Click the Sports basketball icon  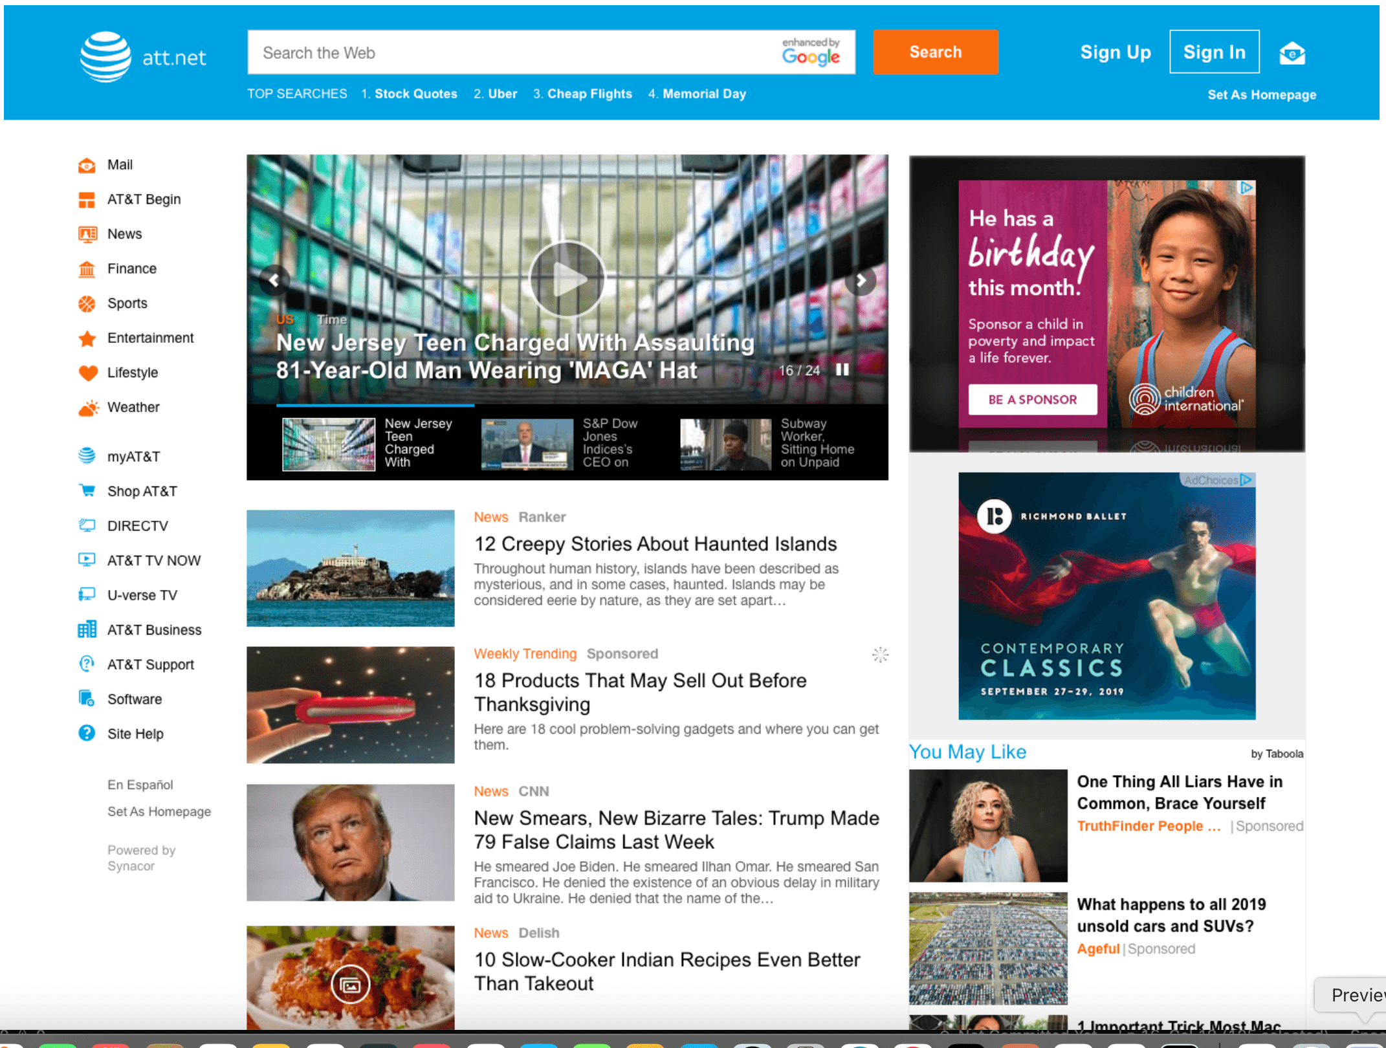87,303
